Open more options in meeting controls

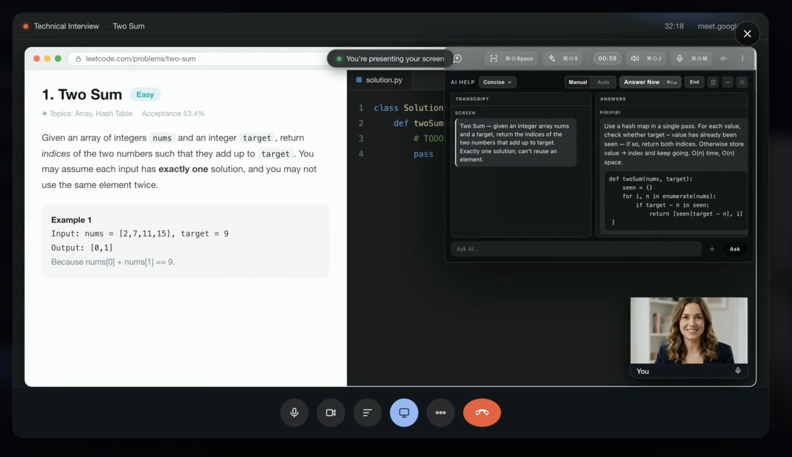tap(441, 413)
